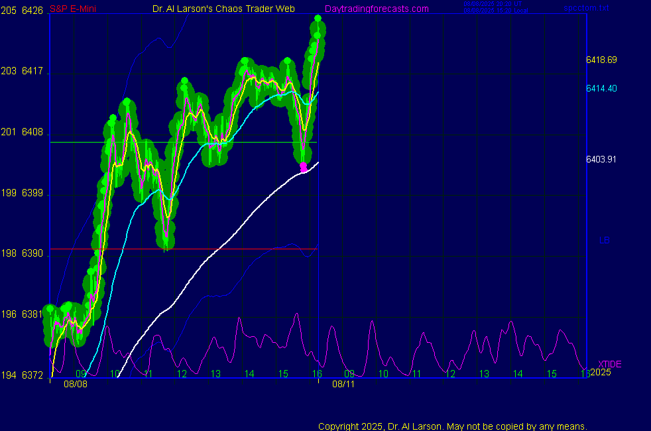Click the 6372 bottom price axis label
This screenshot has width=651, height=431.
(x=32, y=376)
